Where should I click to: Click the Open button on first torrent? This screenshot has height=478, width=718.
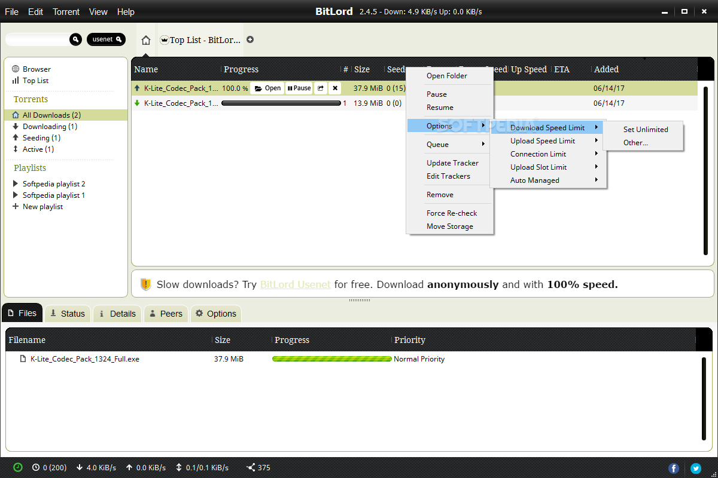click(x=267, y=88)
